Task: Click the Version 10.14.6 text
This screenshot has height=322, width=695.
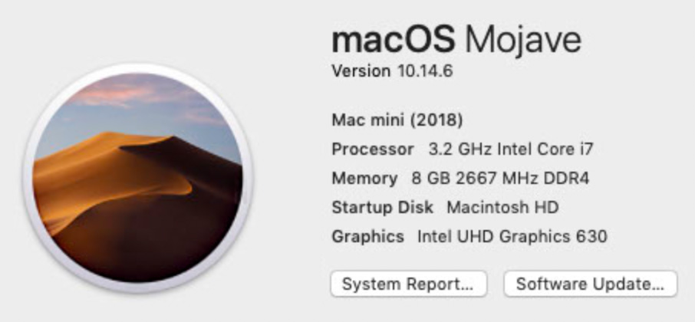Action: click(x=392, y=71)
